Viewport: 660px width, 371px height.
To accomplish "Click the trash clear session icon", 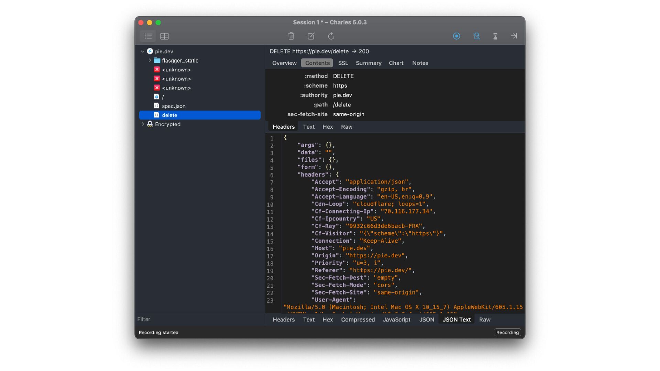I will 291,36.
